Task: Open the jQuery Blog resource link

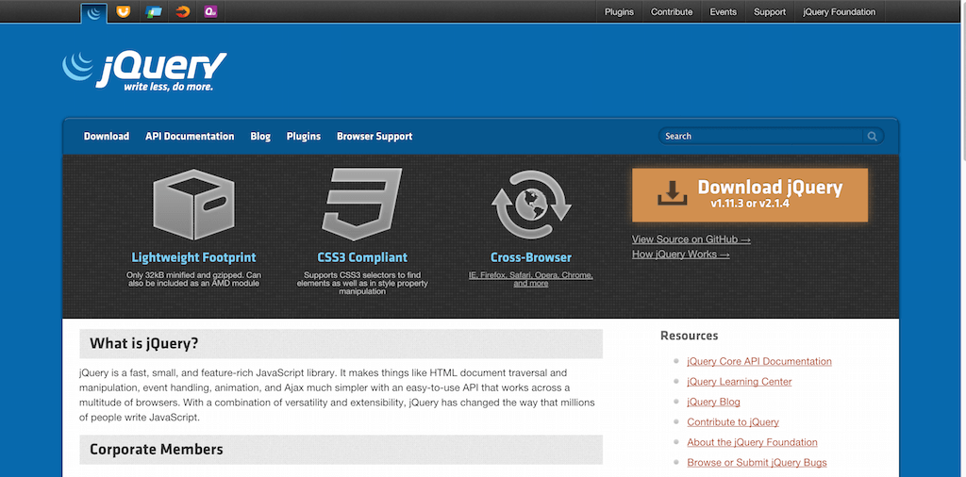Action: coord(713,402)
